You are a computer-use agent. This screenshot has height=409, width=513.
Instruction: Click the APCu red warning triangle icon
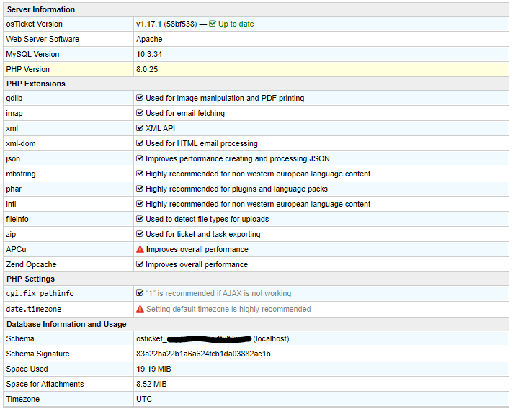[140, 250]
